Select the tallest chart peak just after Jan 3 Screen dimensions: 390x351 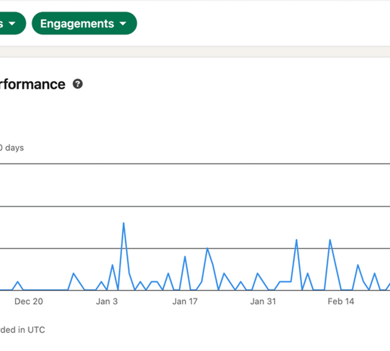tap(124, 223)
